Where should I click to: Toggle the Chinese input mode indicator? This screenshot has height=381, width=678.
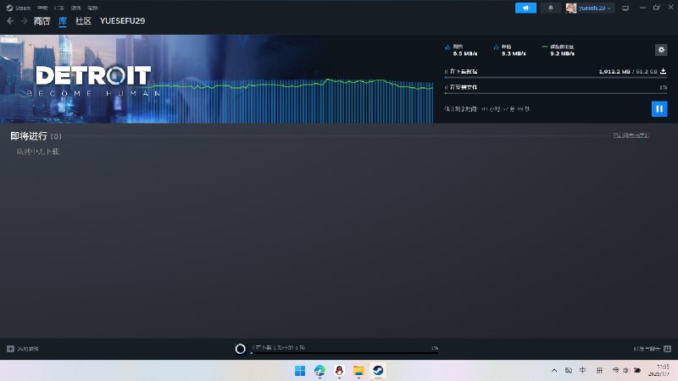pyautogui.click(x=583, y=371)
